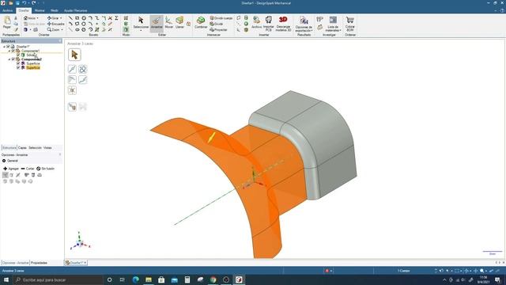This screenshot has height=285, width=506.
Task: Click the Combinar tool
Action: 201,23
